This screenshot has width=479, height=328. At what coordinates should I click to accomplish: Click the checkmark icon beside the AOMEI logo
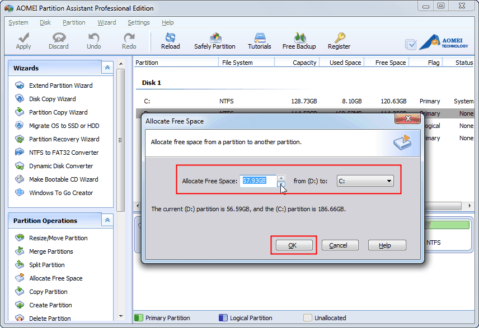pyautogui.click(x=411, y=45)
